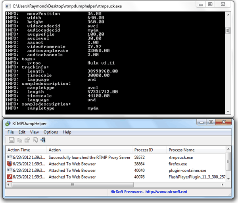Click the console vertical scrollbar thumb
Viewport: 238px width, 203px height.
[x=228, y=30]
